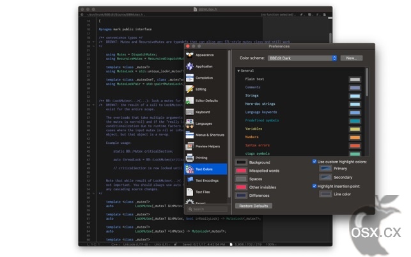Select the Text Encodings pane label
The height and width of the screenshot is (257, 411).
(207, 180)
